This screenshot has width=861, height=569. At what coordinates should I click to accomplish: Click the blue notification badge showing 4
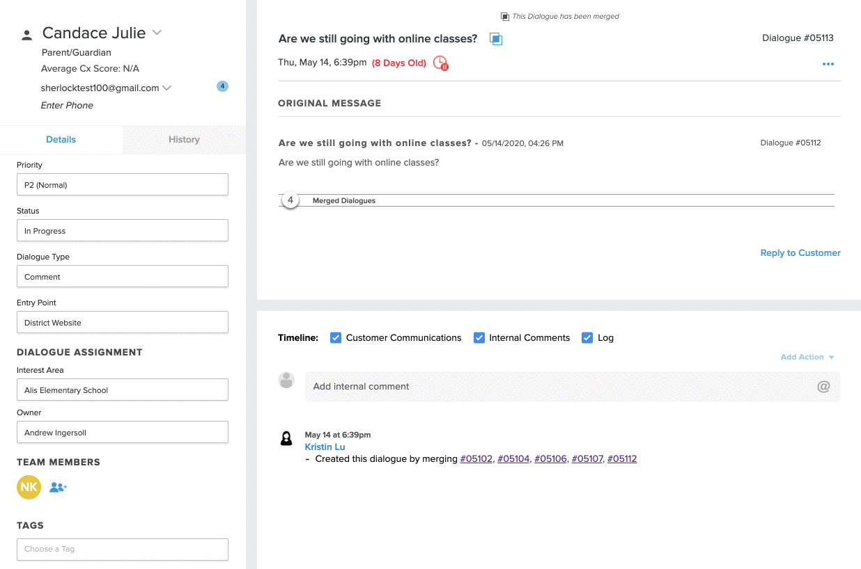pos(222,86)
